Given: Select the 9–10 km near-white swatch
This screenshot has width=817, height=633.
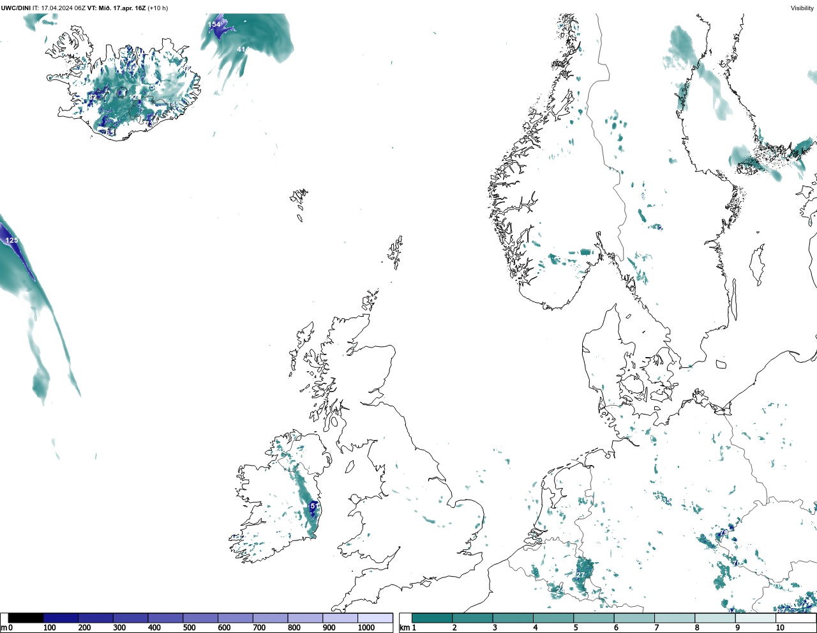Looking at the screenshot, I should pos(755,618).
